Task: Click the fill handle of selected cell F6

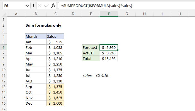Action: click(118, 50)
